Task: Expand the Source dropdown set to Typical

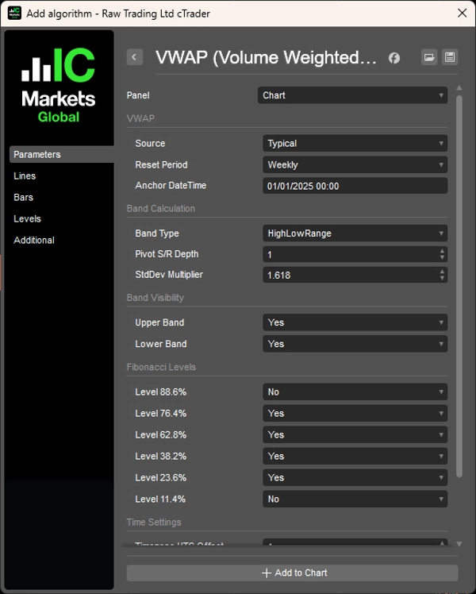Action: tap(355, 144)
